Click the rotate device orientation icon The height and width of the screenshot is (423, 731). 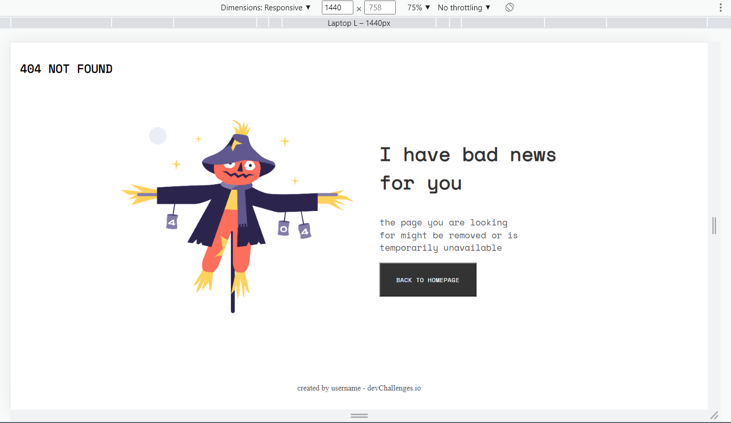click(x=509, y=7)
